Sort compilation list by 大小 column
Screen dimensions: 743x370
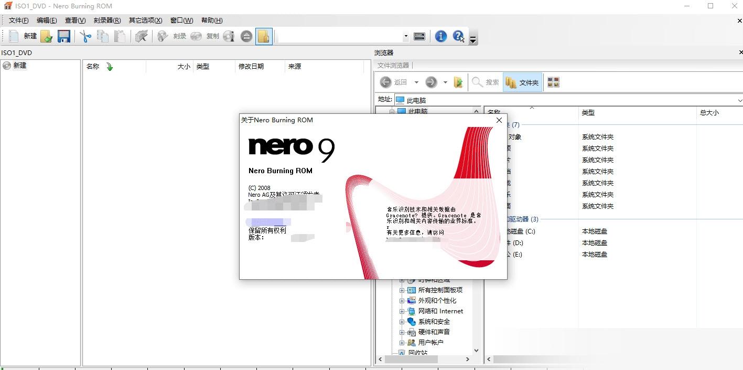[184, 67]
